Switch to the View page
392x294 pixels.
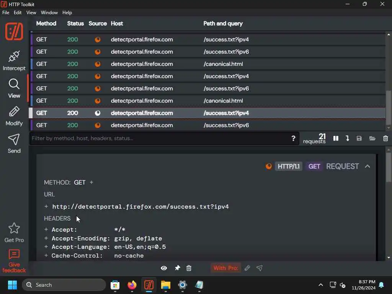14,88
